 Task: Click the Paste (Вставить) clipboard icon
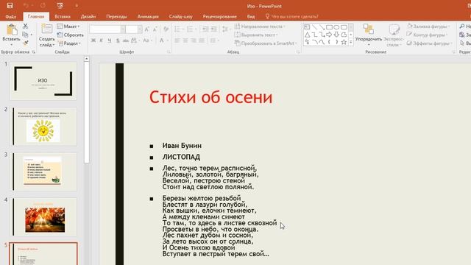coord(12,30)
